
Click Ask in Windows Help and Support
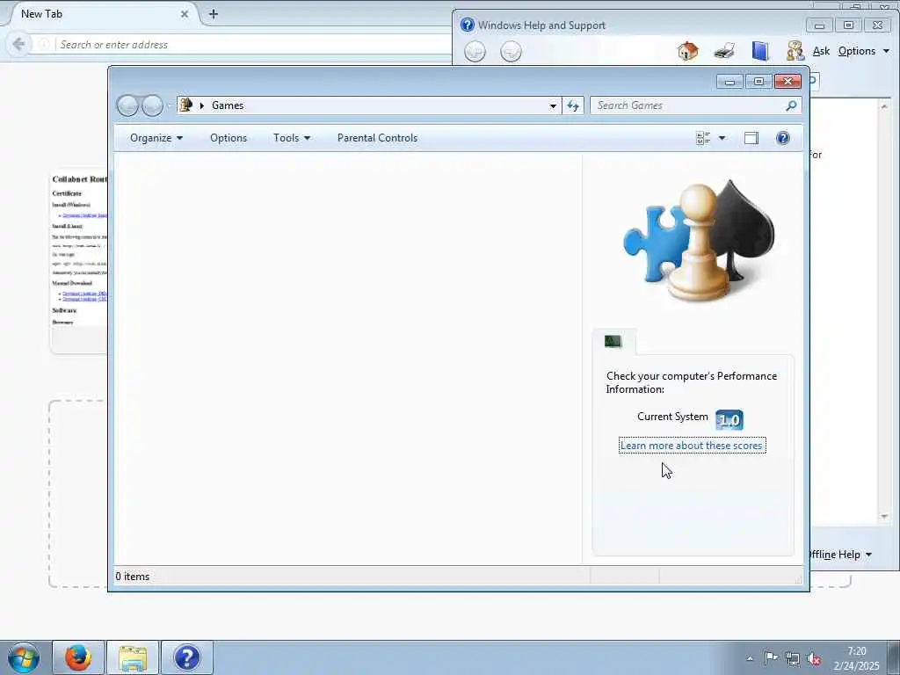pyautogui.click(x=821, y=51)
